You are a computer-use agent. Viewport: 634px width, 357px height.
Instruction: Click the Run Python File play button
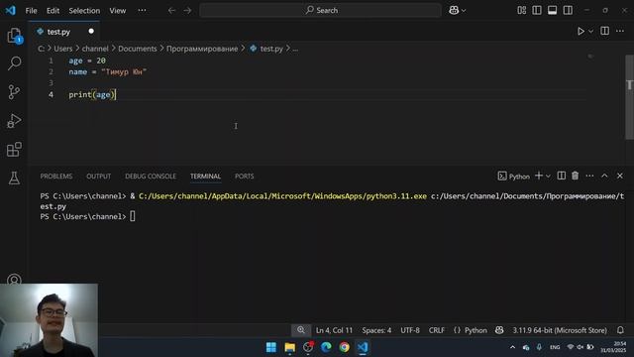581,31
